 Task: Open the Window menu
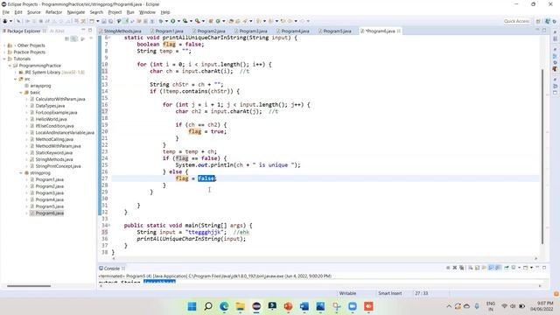click(x=147, y=12)
